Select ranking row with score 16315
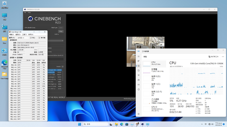 coord(55,77)
